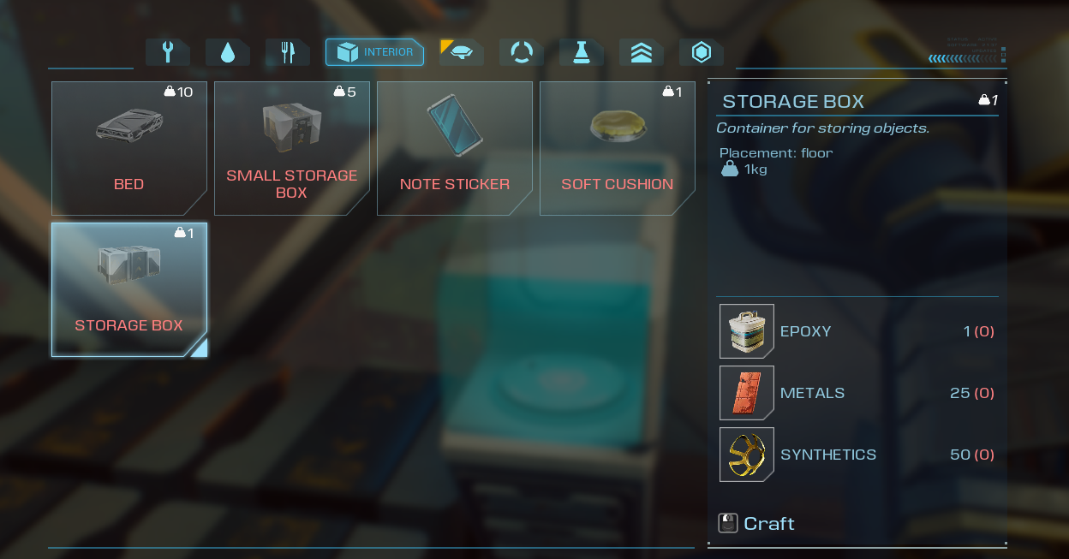Open the stacked chevrons upgrade category
Screen dimensions: 1069x559
(x=642, y=52)
